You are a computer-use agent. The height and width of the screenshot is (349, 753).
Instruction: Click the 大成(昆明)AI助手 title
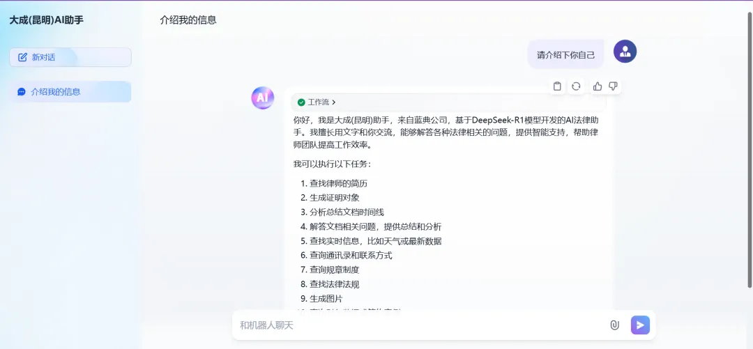click(46, 20)
